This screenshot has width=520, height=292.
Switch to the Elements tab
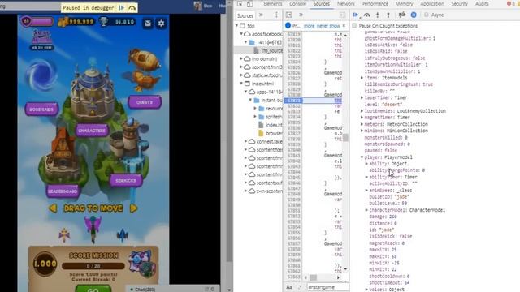tap(273, 4)
